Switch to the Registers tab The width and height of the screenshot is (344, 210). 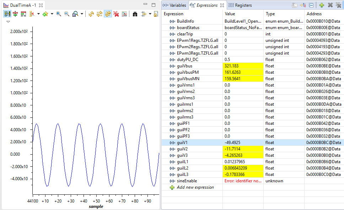coord(240,5)
